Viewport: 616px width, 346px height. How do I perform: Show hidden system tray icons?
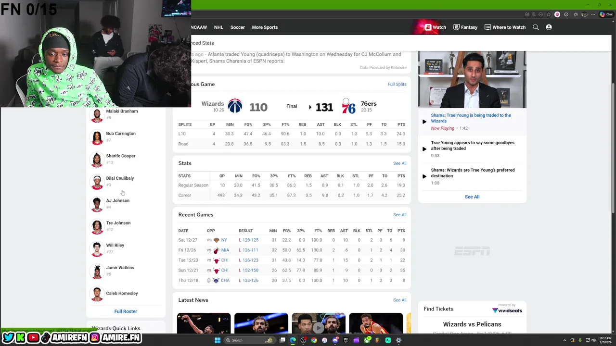tap(565, 340)
